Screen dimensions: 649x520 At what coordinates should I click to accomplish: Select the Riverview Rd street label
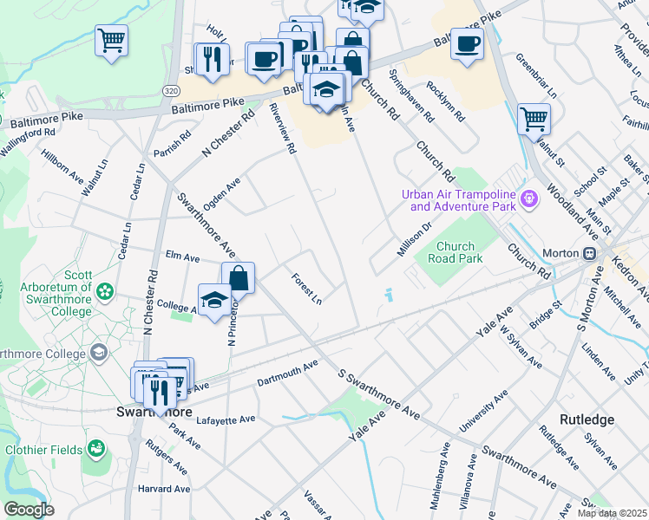[283, 128]
